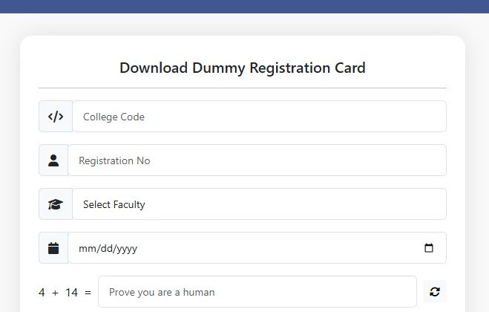Open the date picker via its calendar icon
Screen dimensions: 489x312
point(429,248)
